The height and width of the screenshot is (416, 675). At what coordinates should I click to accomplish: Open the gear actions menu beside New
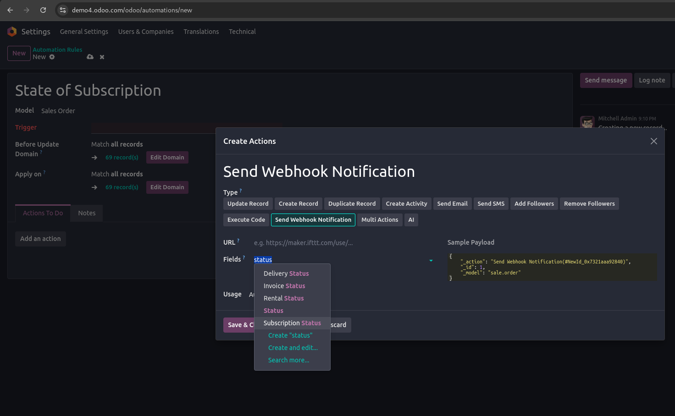tap(52, 57)
